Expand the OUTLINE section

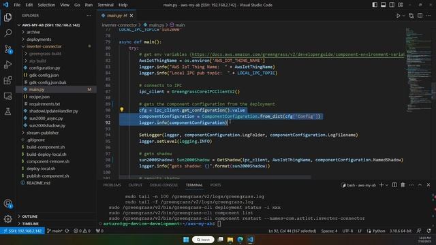pyautogui.click(x=30, y=216)
